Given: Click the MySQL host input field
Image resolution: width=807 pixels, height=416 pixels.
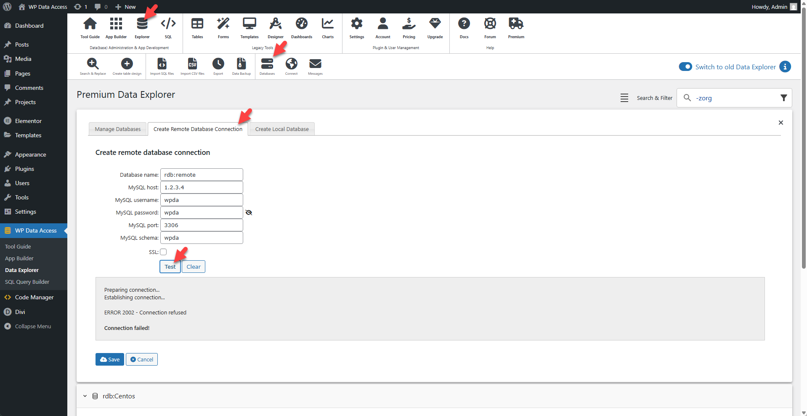Looking at the screenshot, I should 201,187.
